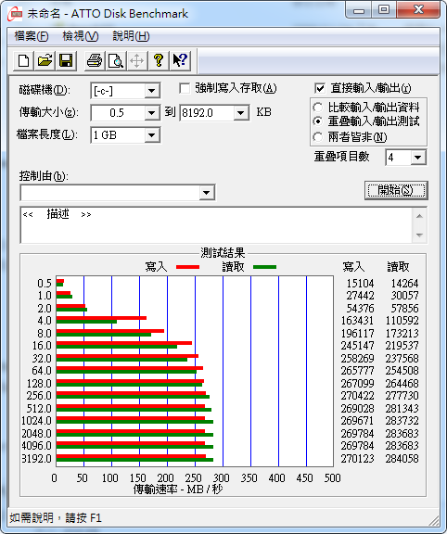The width and height of the screenshot is (447, 534).
Task: Open the 磁碟機 drive dropdown
Action: point(151,91)
